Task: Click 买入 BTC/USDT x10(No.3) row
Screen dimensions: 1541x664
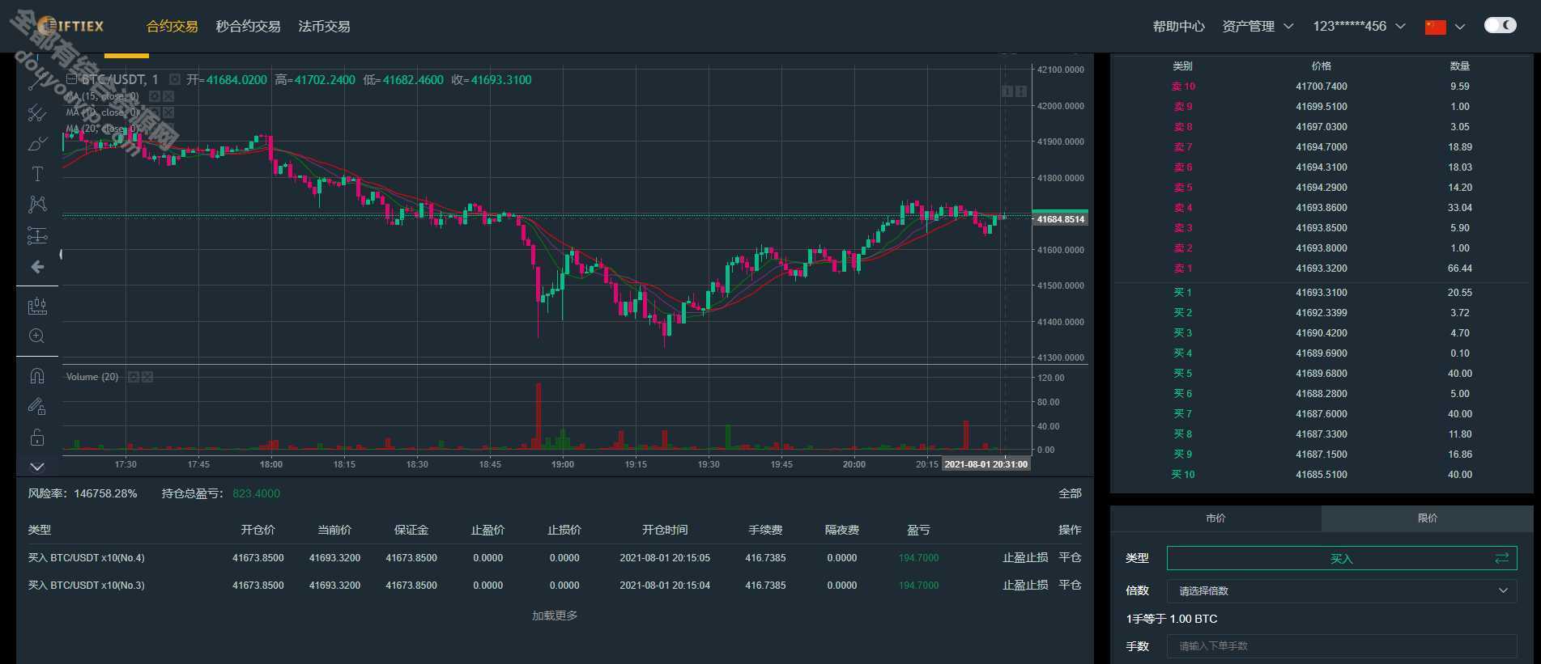Action: pos(555,586)
